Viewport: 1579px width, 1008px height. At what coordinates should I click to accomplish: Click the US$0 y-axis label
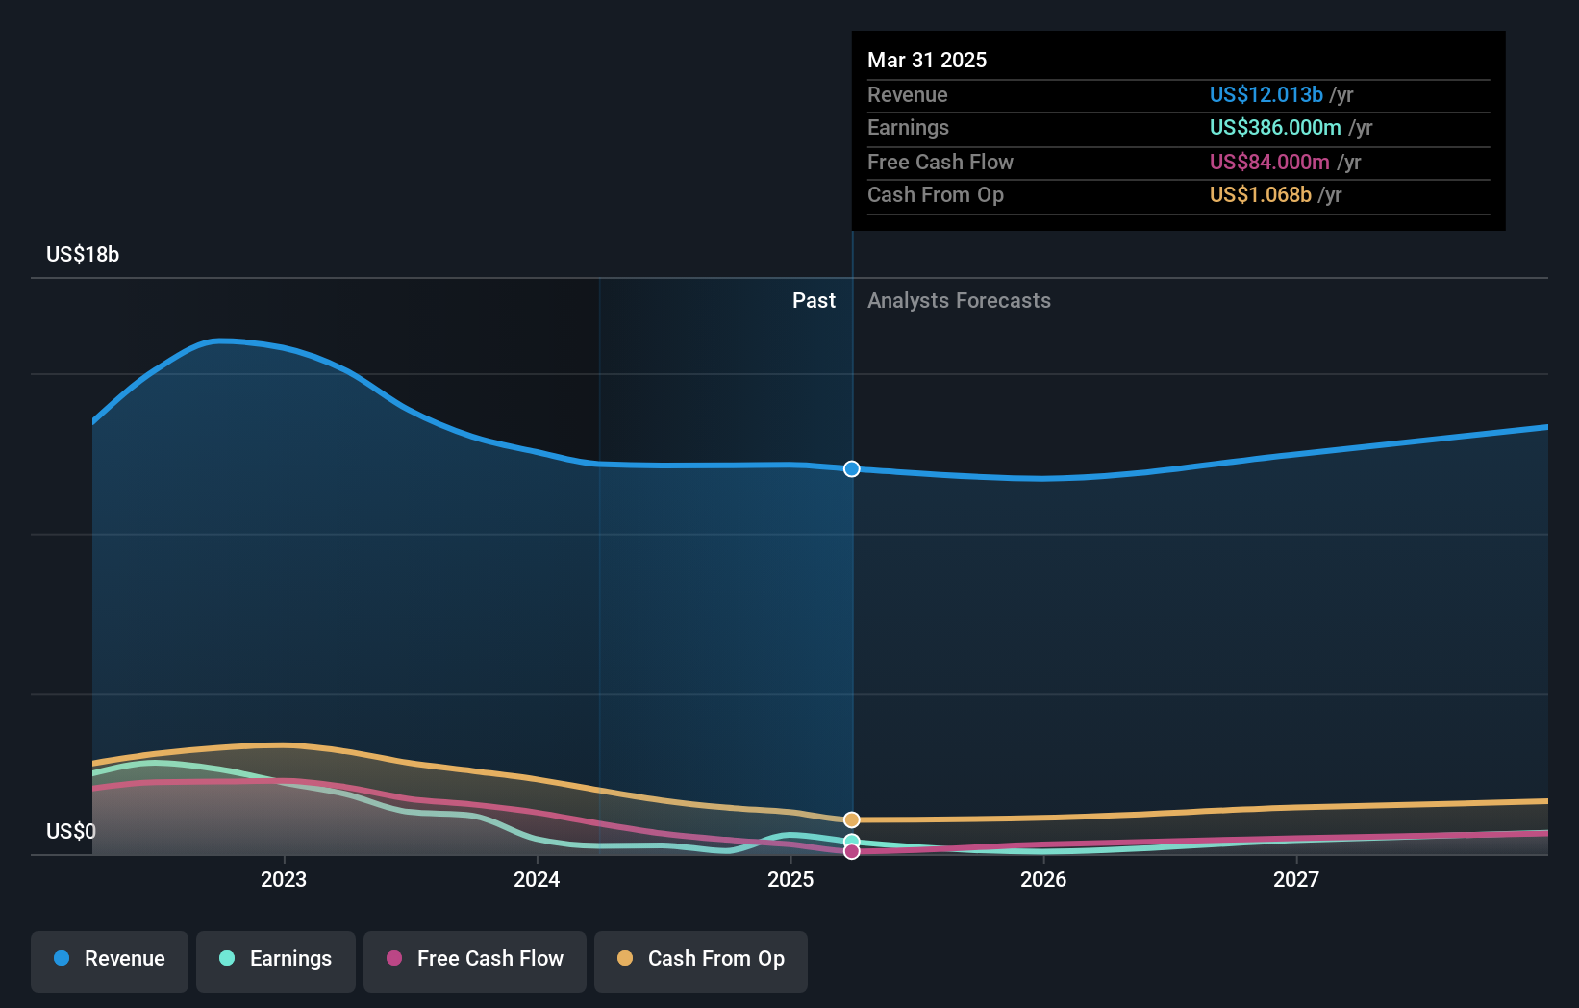tap(71, 831)
